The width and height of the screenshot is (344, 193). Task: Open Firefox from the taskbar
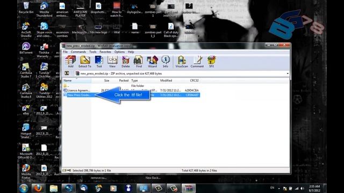38,188
